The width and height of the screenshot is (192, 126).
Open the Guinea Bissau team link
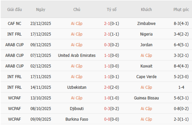(146, 98)
